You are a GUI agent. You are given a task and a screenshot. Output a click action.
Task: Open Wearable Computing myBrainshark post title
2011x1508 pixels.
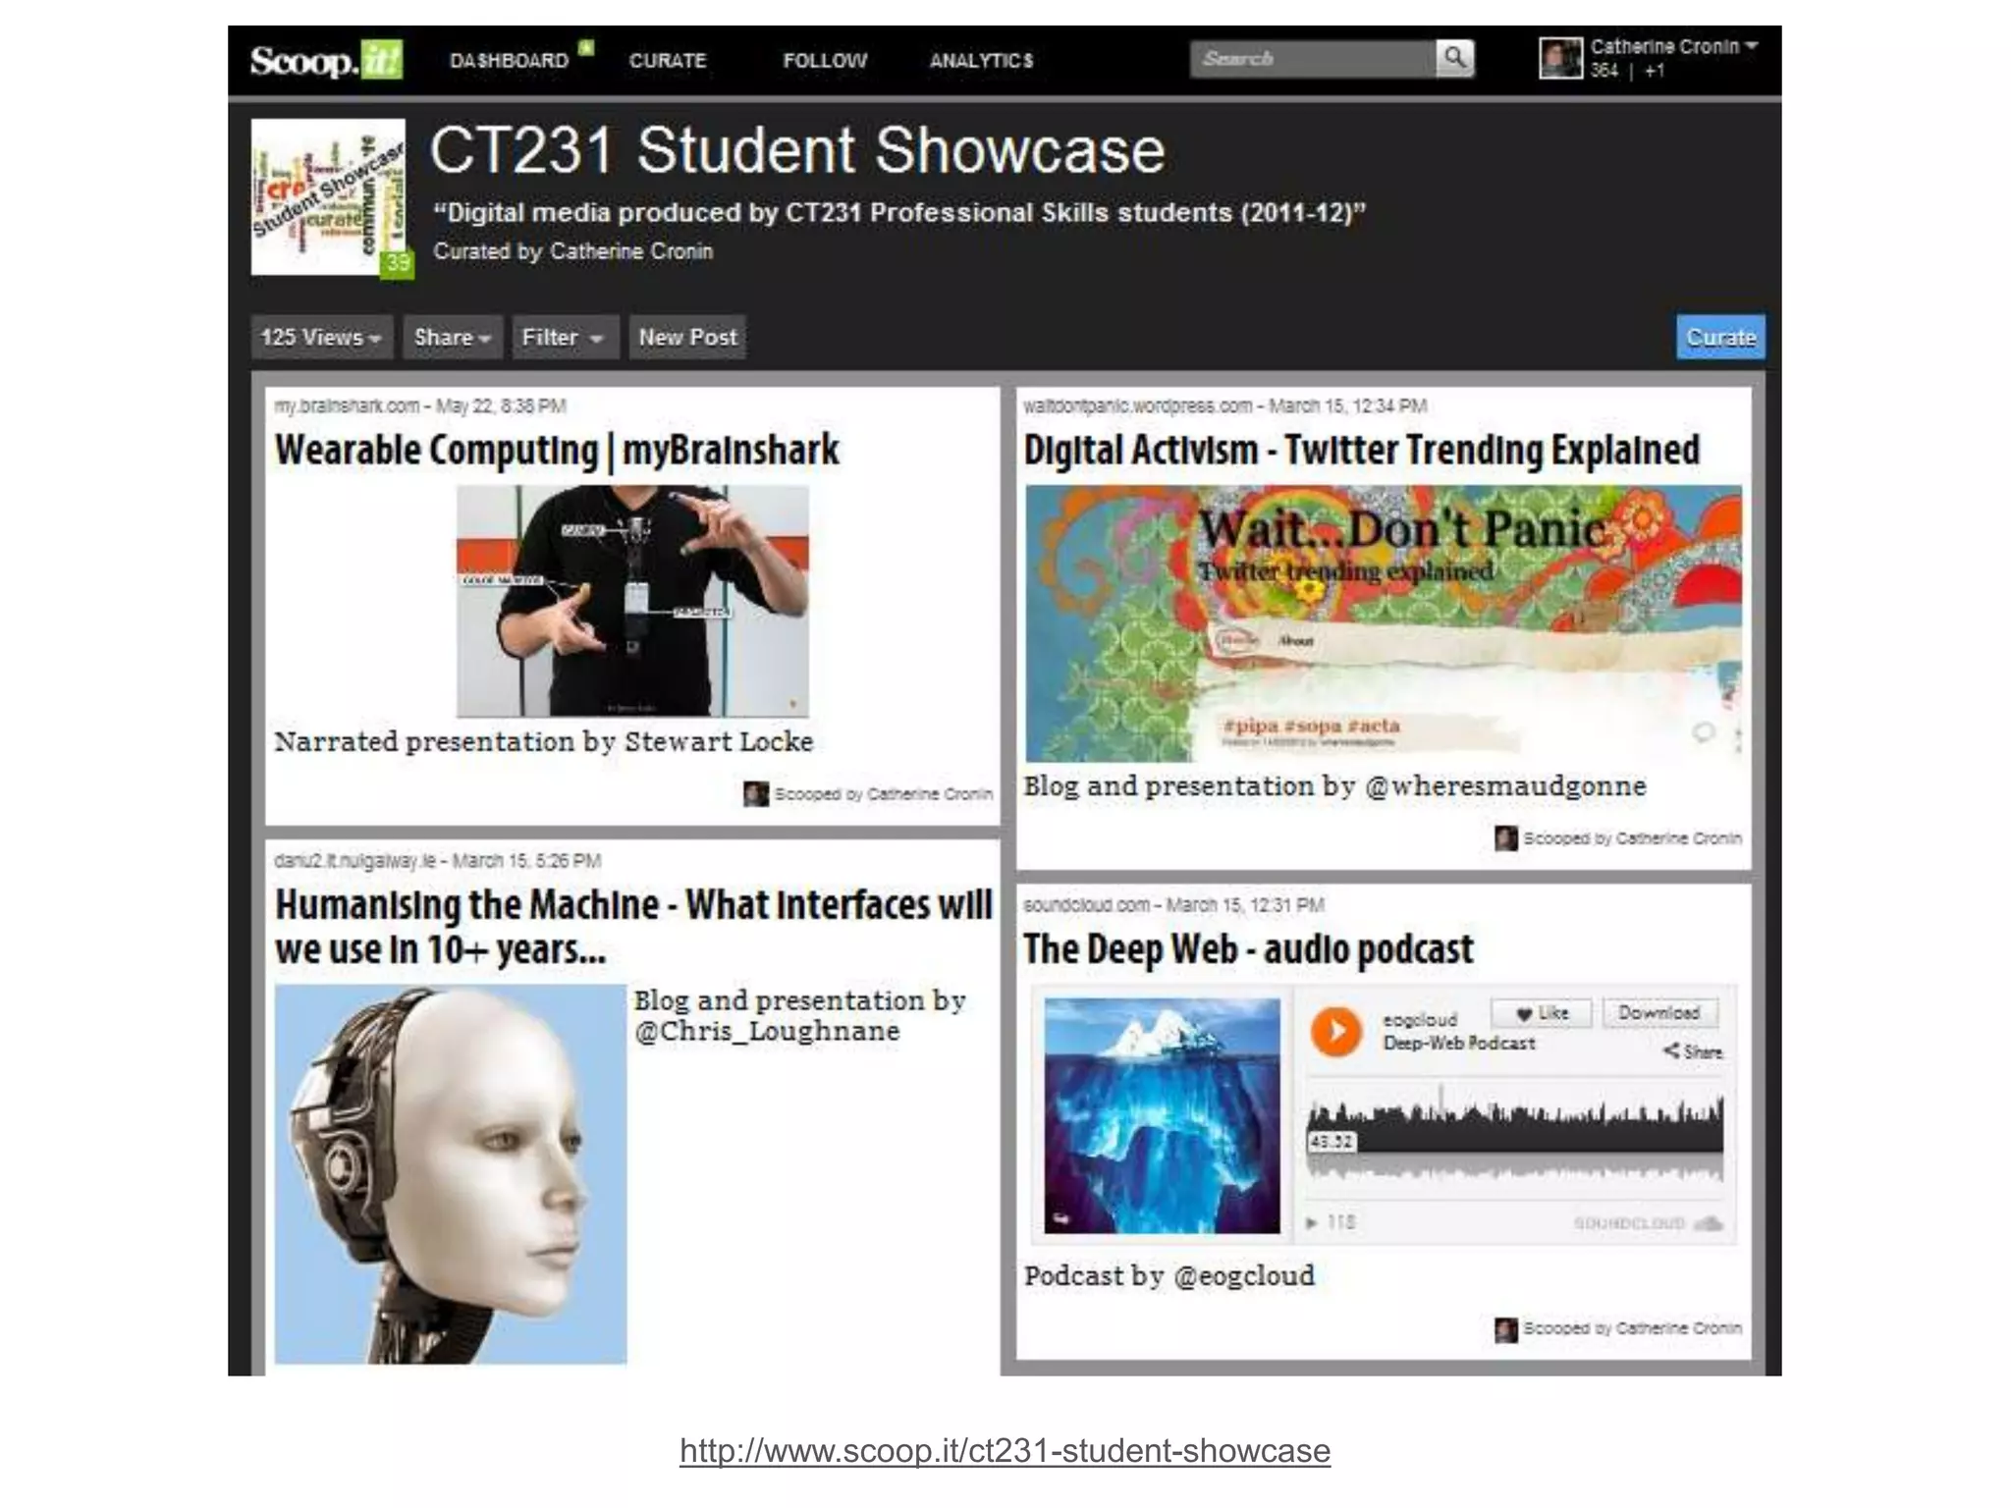(x=557, y=450)
